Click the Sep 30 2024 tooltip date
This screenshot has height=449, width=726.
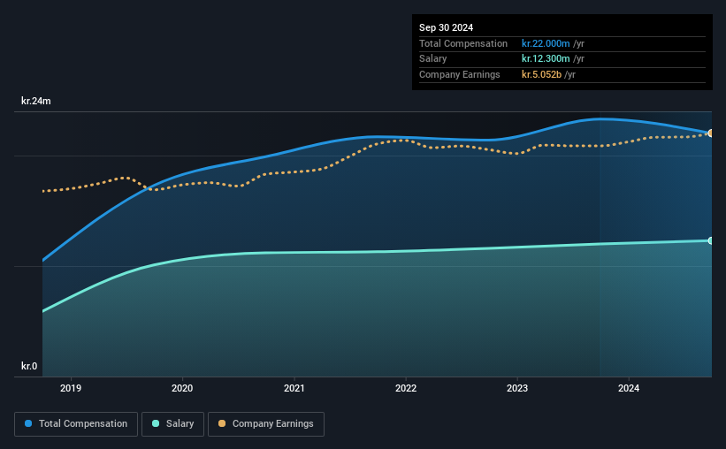tap(446, 27)
